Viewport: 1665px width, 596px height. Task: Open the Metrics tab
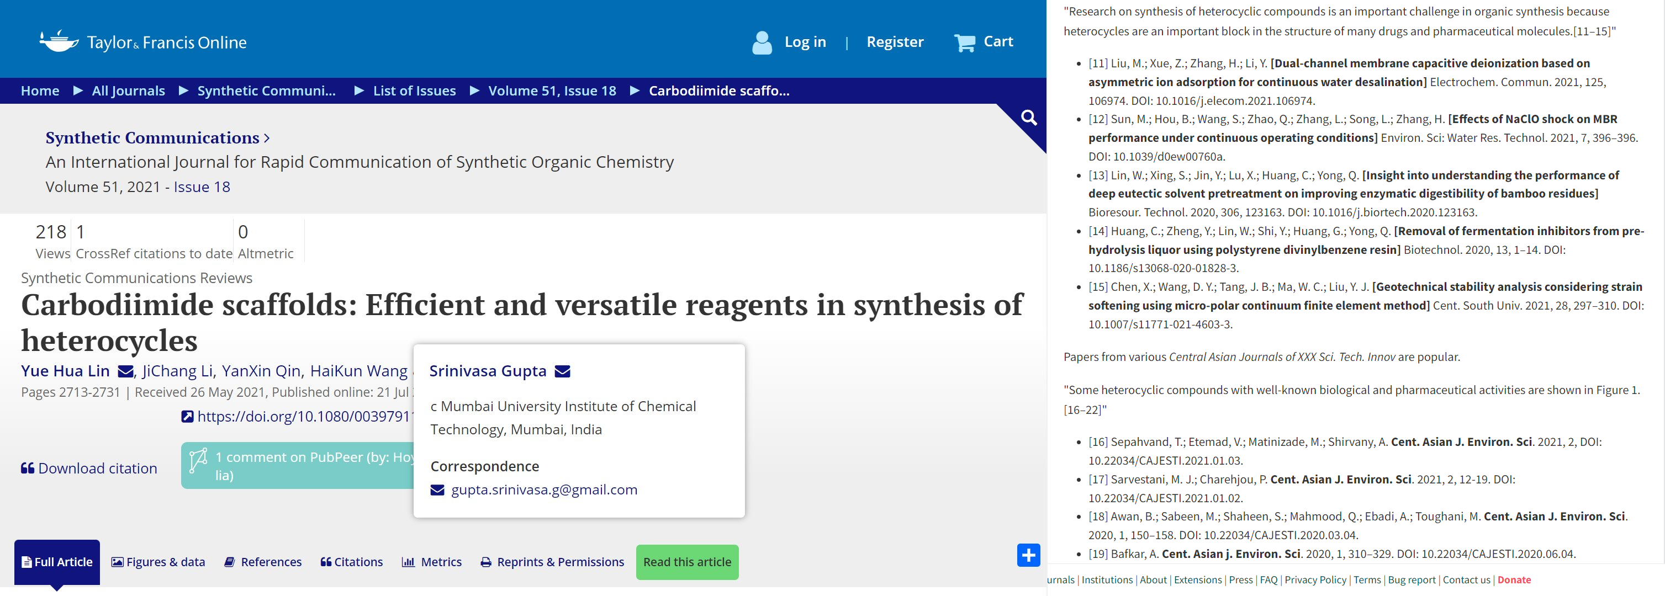point(431,562)
